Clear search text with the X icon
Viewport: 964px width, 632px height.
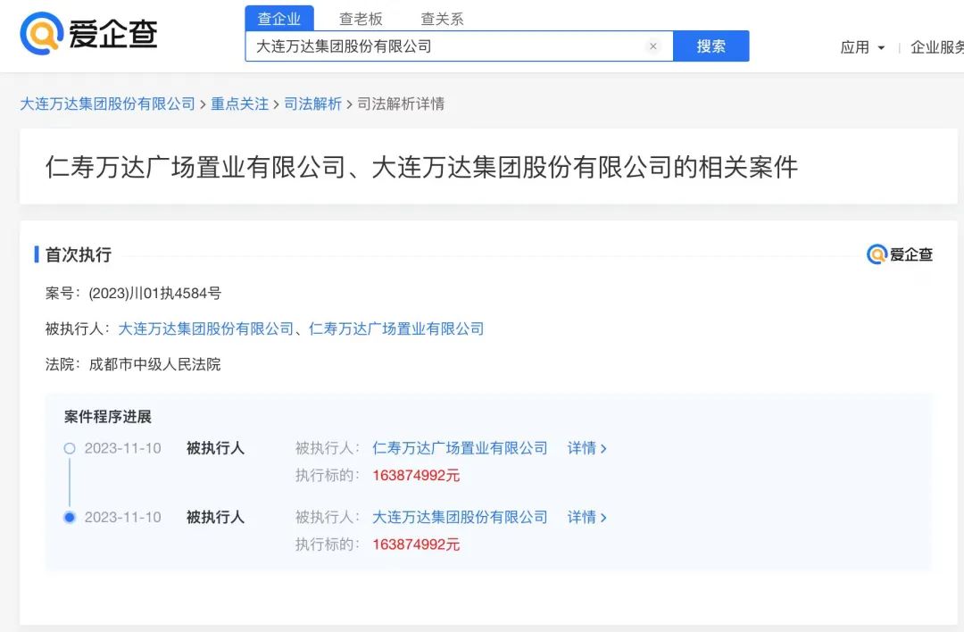(652, 46)
